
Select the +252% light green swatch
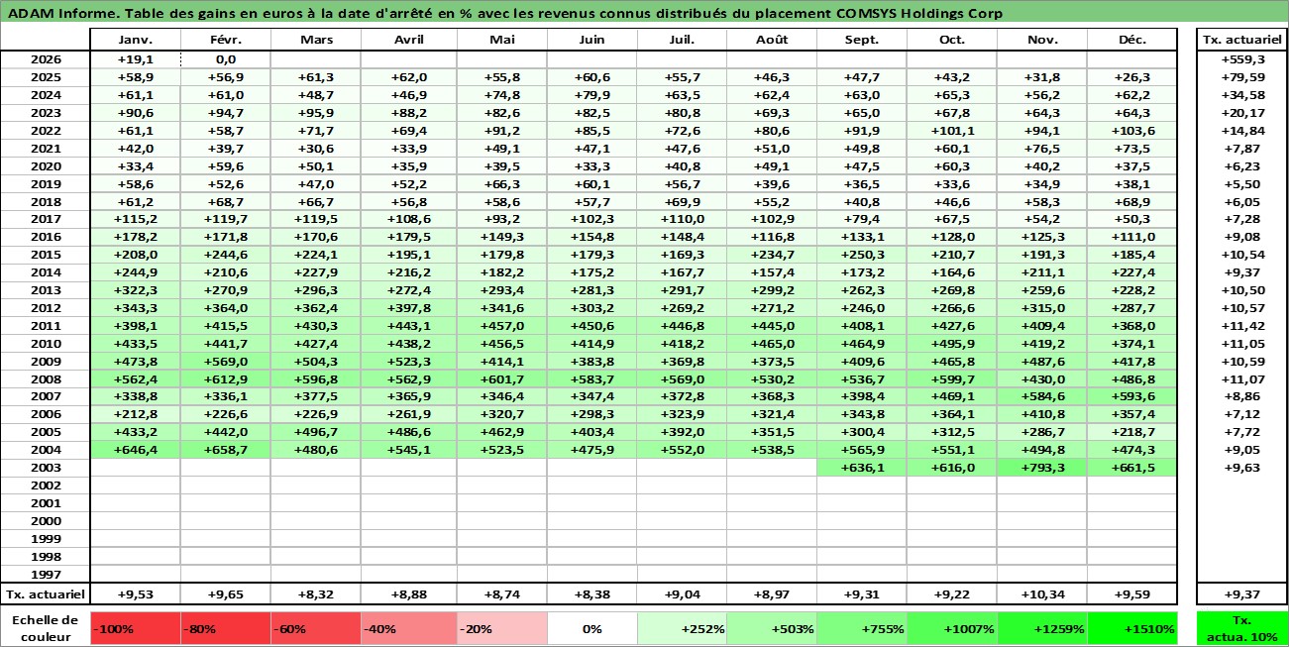[681, 628]
